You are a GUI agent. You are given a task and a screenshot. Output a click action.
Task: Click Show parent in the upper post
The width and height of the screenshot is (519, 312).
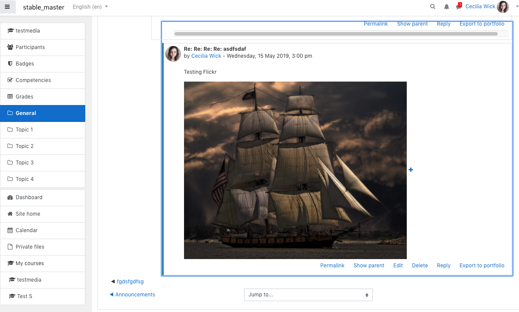point(412,24)
